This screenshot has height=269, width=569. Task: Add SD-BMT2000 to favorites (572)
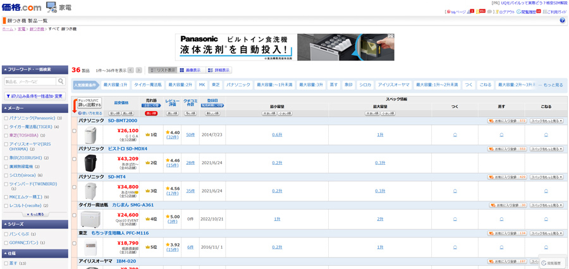[507, 121]
